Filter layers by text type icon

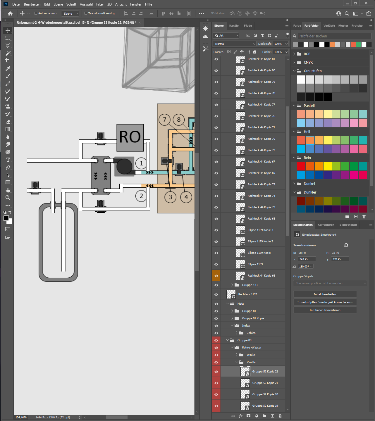[x=262, y=35]
